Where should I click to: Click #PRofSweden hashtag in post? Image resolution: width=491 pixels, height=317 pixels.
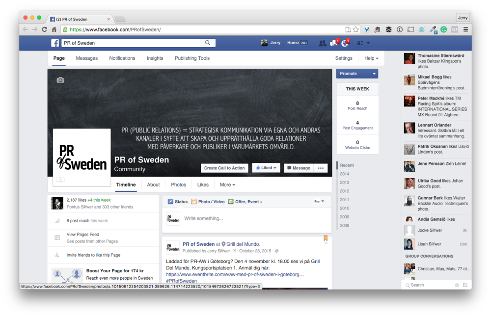(181, 281)
